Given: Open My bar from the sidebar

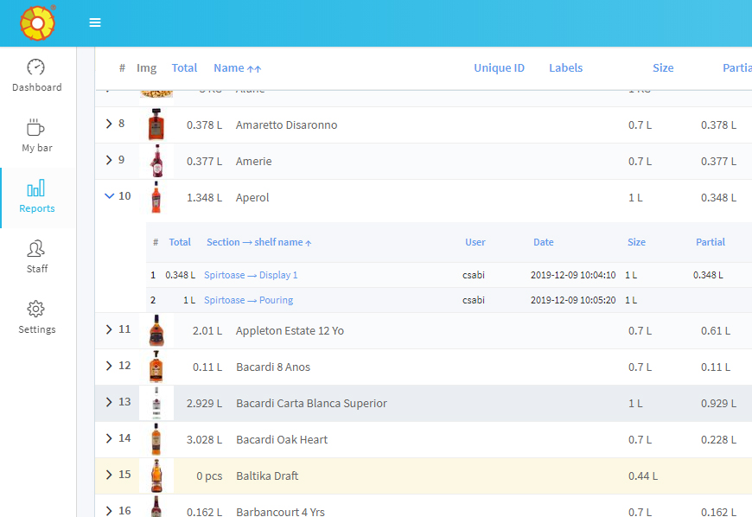Looking at the screenshot, I should (37, 137).
